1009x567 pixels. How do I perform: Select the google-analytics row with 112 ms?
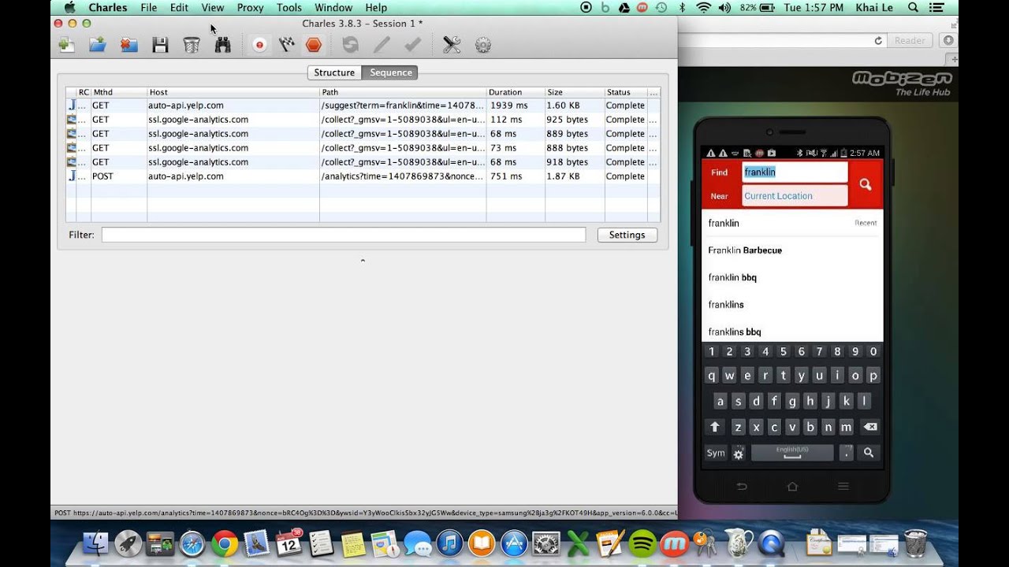[363, 120]
